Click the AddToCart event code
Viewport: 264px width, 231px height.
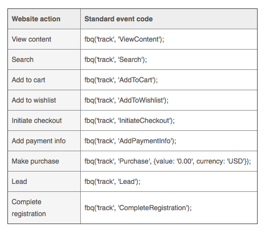pos(121,80)
